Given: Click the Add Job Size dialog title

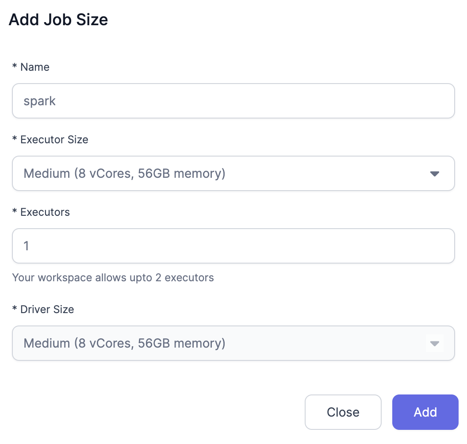Looking at the screenshot, I should click(58, 20).
